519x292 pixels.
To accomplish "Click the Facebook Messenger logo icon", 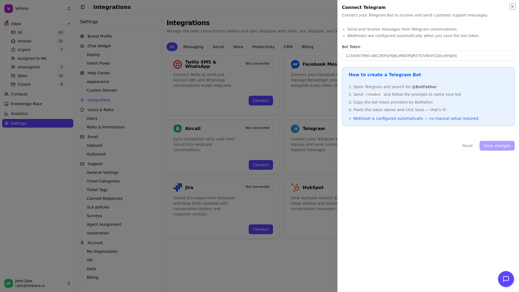I will coord(295,64).
